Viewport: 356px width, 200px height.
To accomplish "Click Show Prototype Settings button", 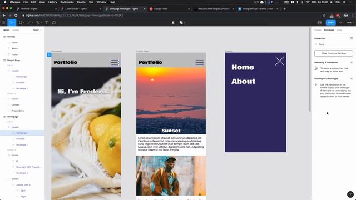I will [334, 53].
